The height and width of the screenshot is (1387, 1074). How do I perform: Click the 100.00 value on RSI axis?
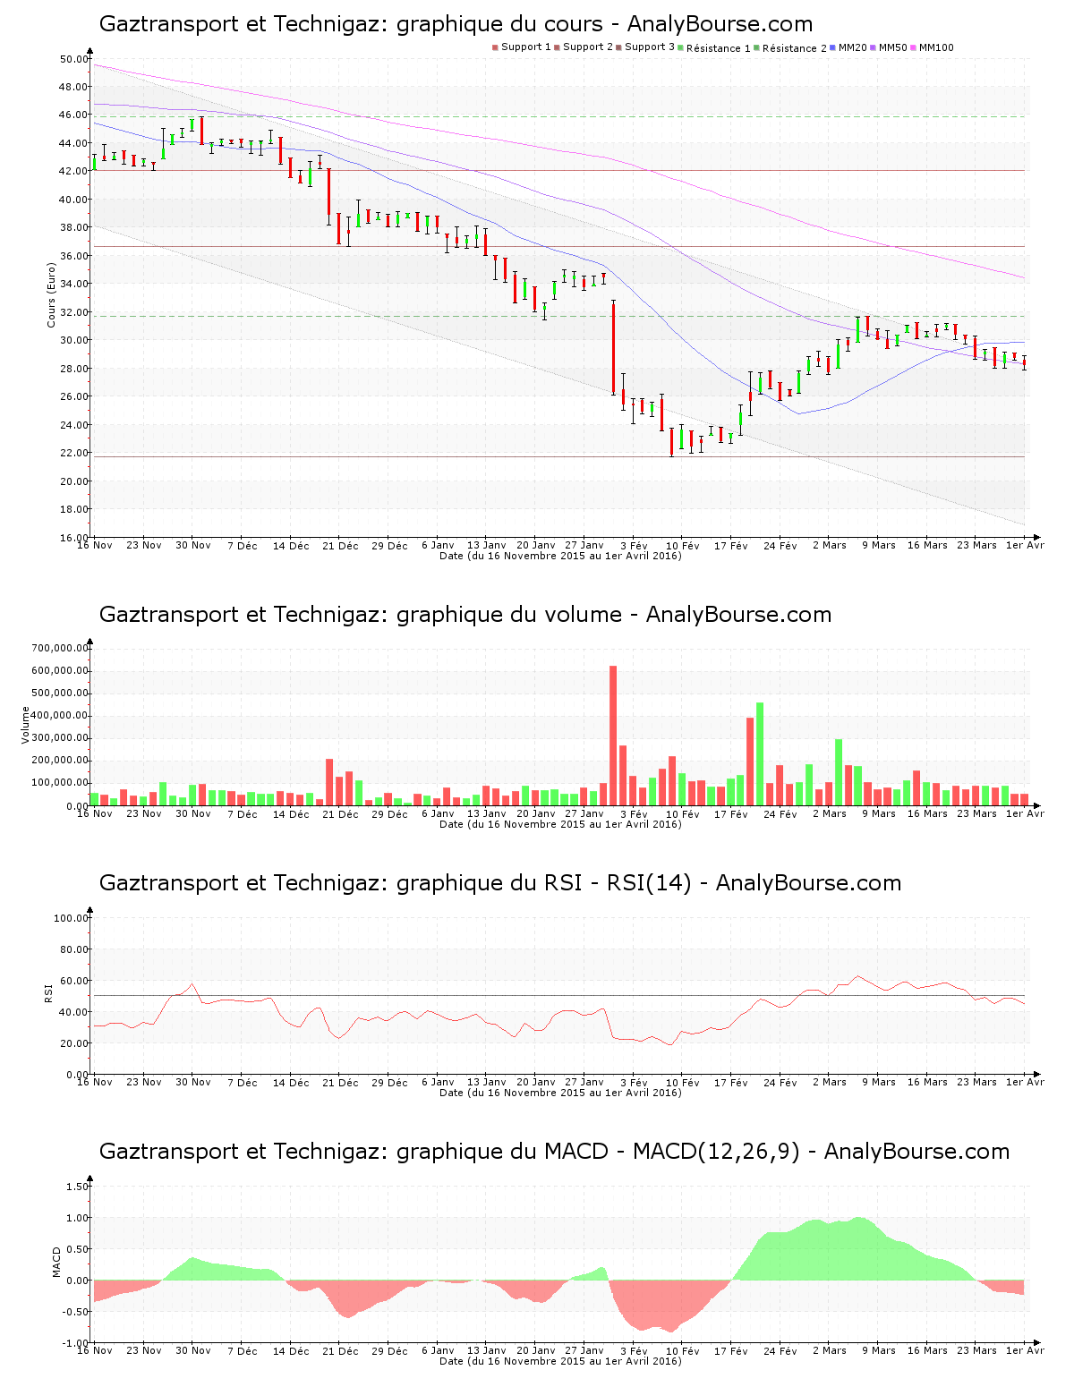point(71,918)
